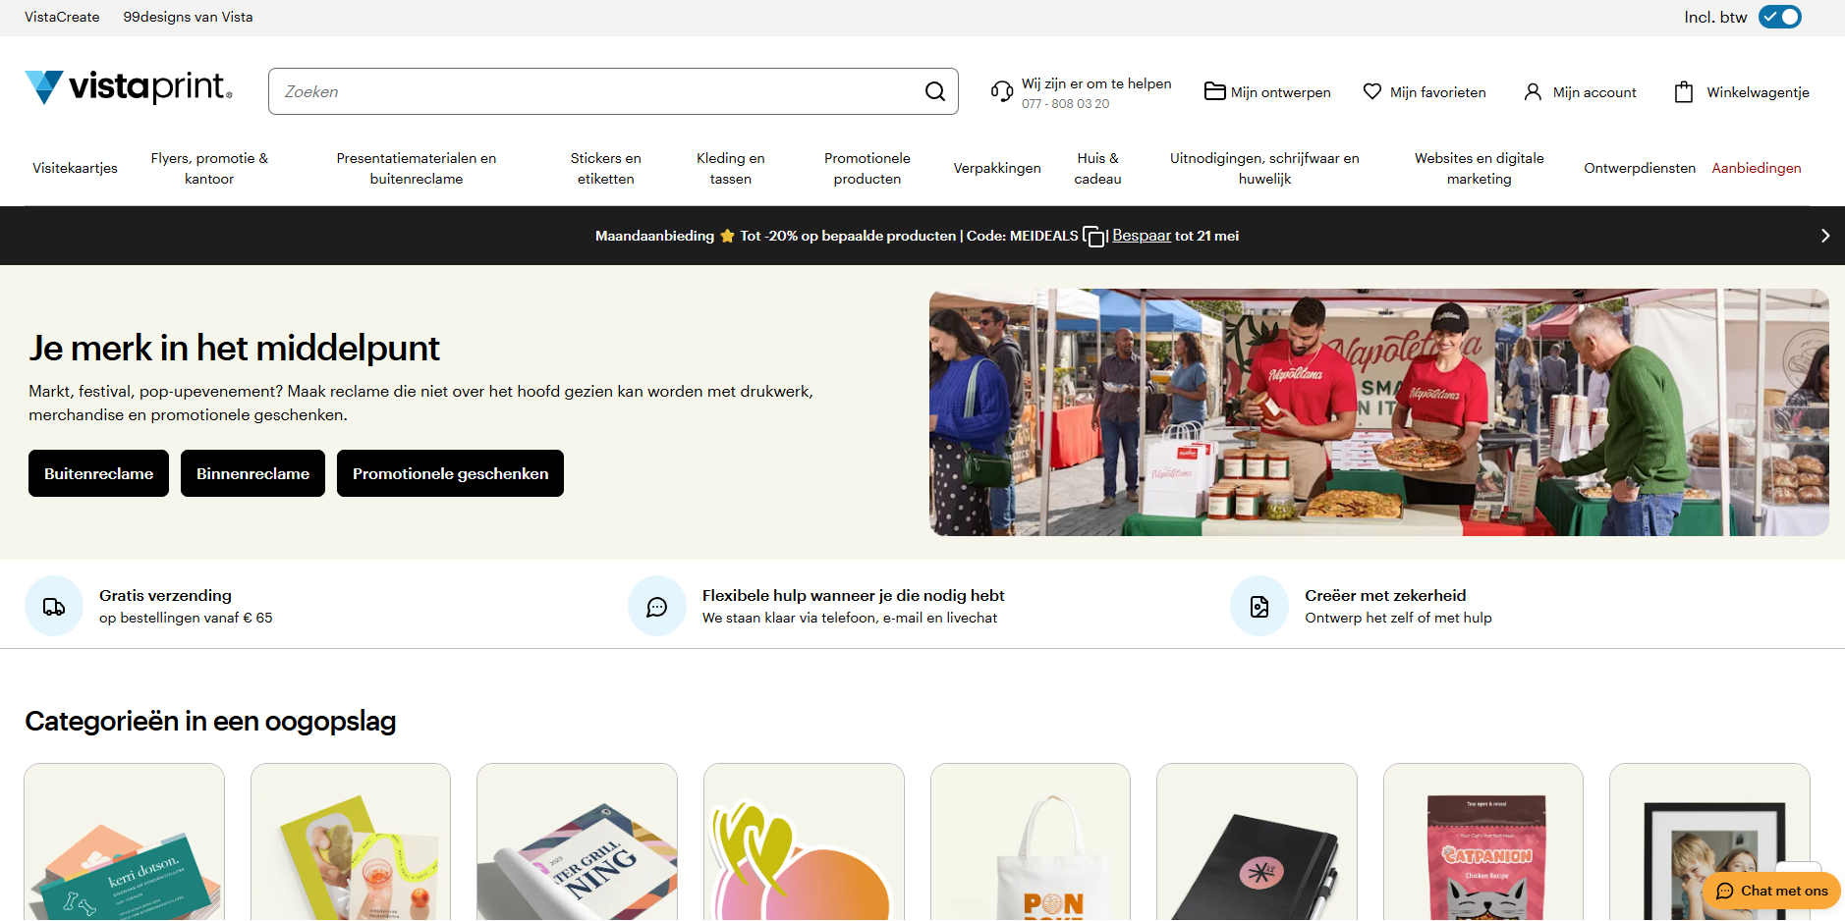1845x921 pixels.
Task: Open Websites en digitale marketing menu
Action: pyautogui.click(x=1480, y=168)
